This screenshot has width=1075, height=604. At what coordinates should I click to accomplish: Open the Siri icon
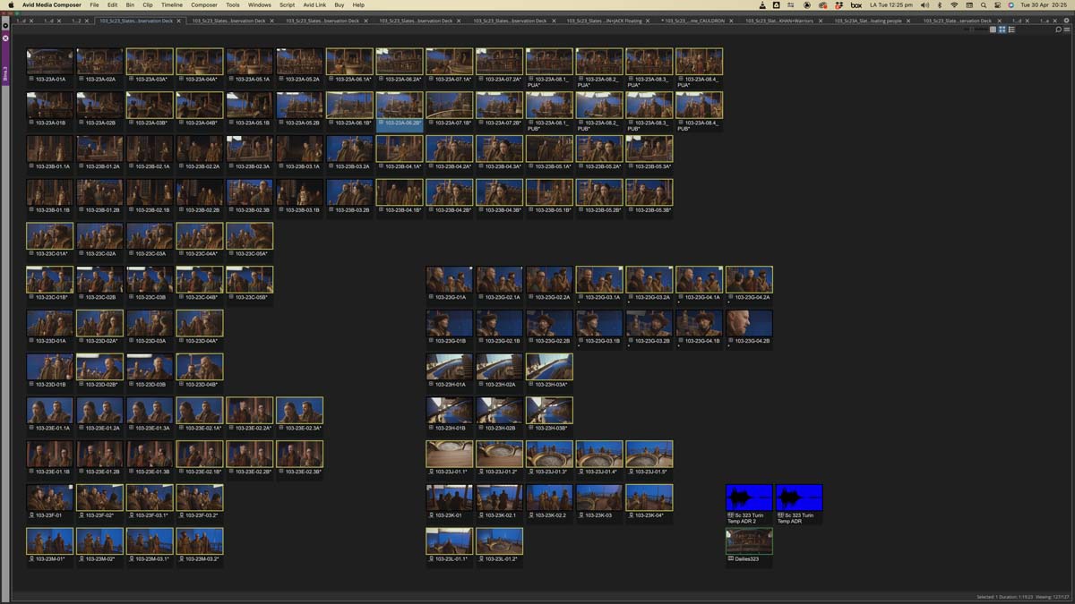(1010, 5)
